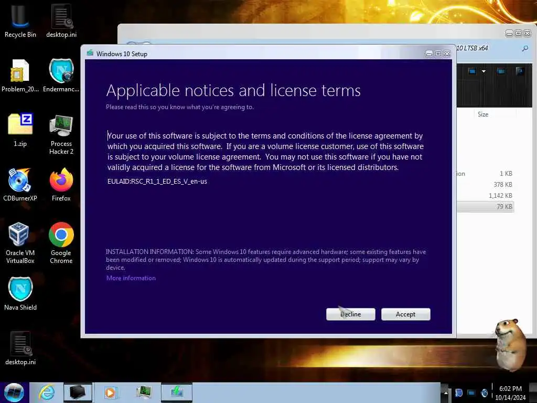Click the Decline button in Windows 10 Setup
Image resolution: width=537 pixels, height=403 pixels.
click(x=350, y=314)
